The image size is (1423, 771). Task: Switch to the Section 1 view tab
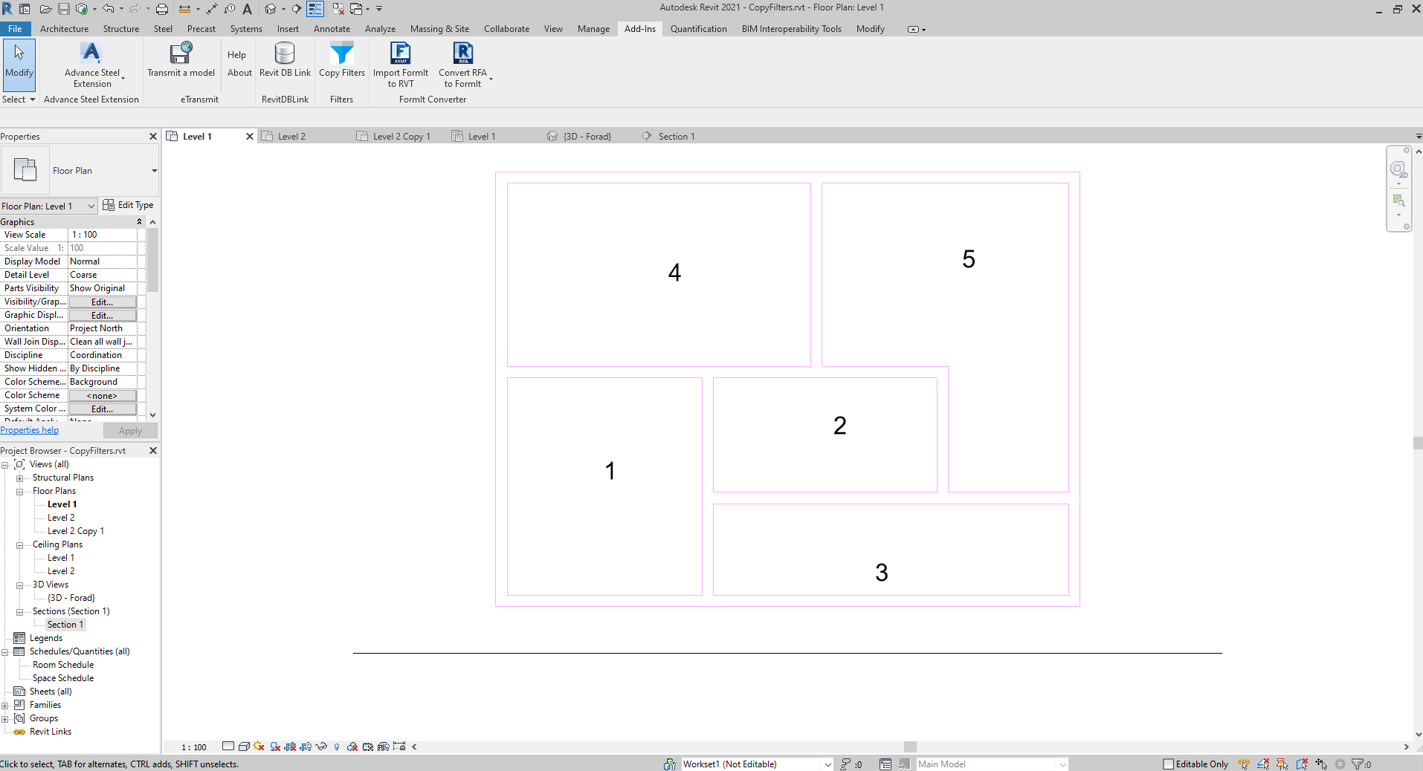676,137
